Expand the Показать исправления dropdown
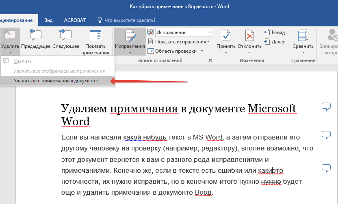 pos(208,42)
